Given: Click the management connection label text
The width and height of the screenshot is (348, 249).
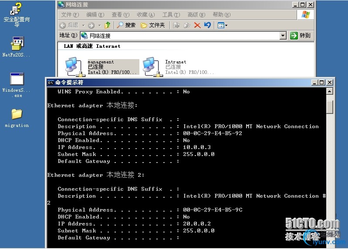Looking at the screenshot, I should (101, 62).
